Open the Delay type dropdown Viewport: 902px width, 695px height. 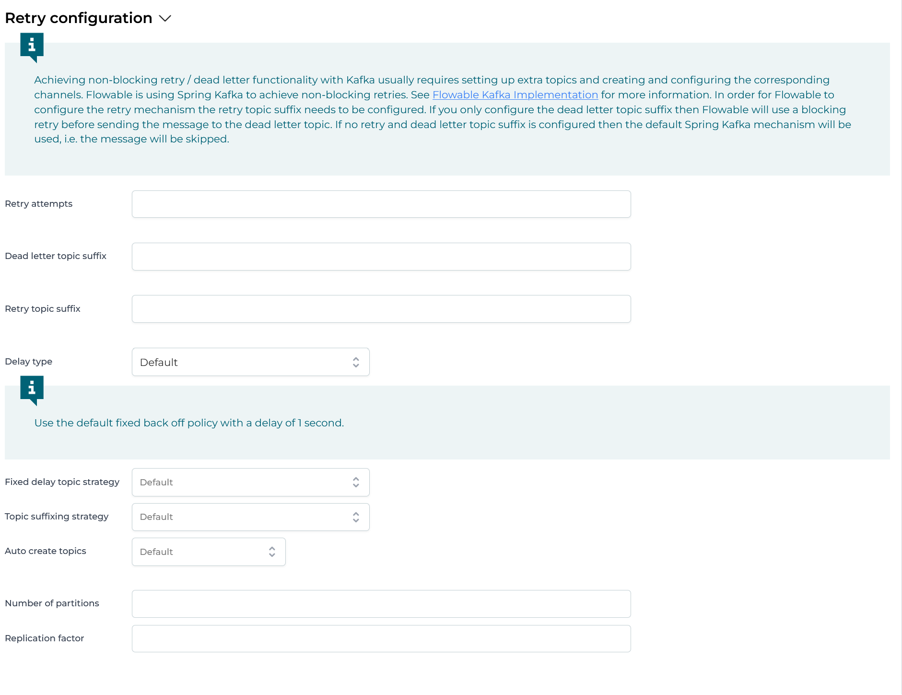point(250,362)
